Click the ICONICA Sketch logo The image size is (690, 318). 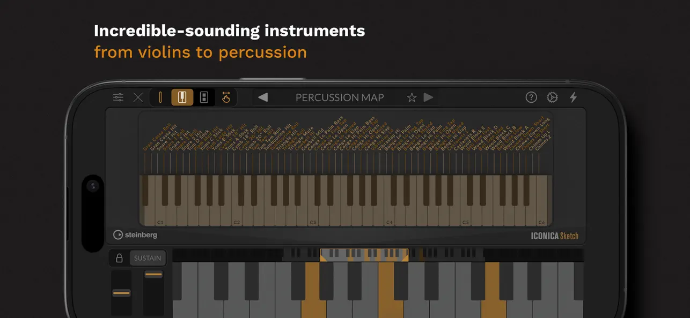[x=555, y=236]
